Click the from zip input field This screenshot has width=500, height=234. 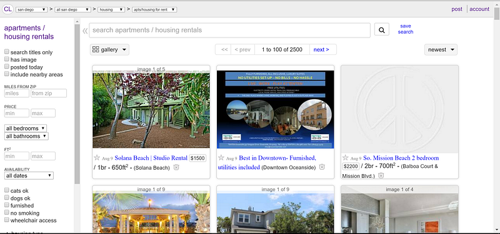pos(49,93)
